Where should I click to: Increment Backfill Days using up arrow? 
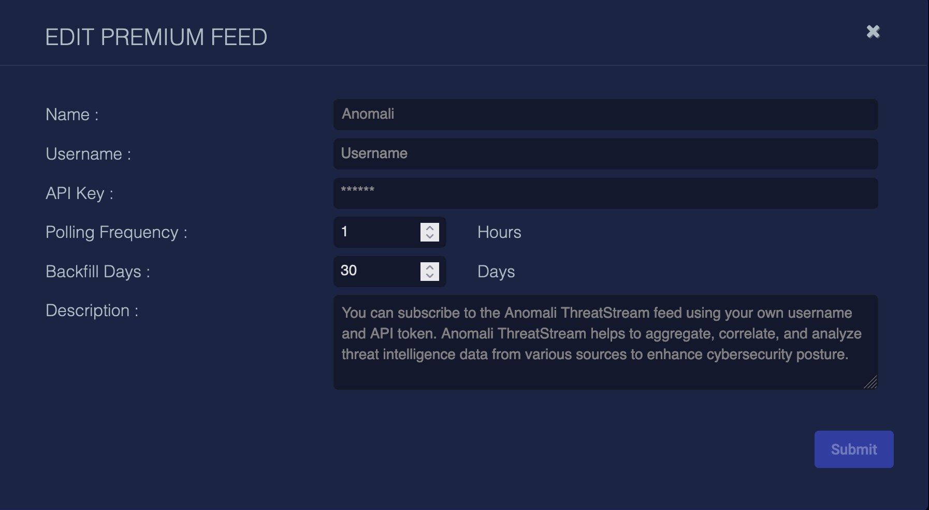pos(430,267)
